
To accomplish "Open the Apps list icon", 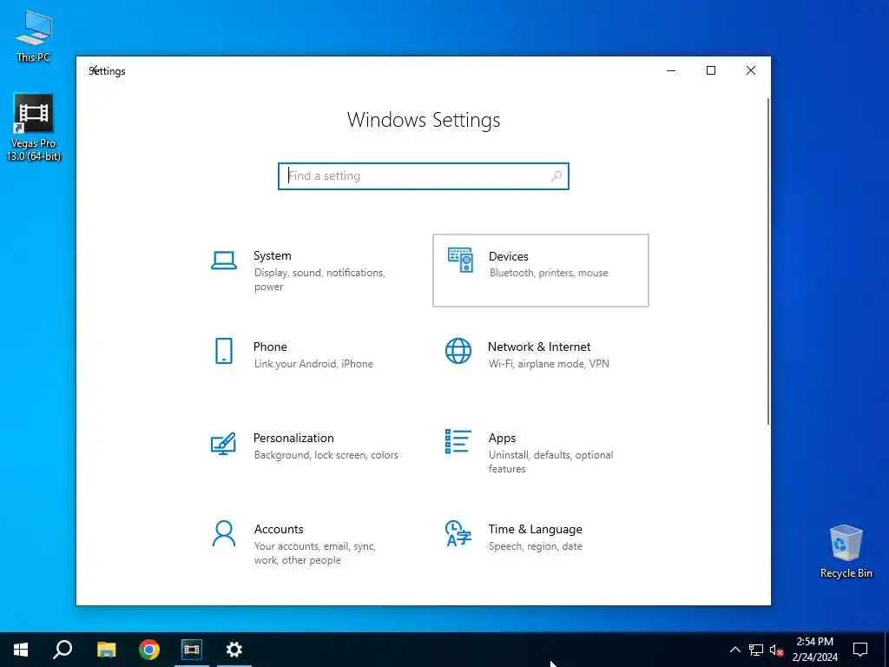I will coord(458,441).
